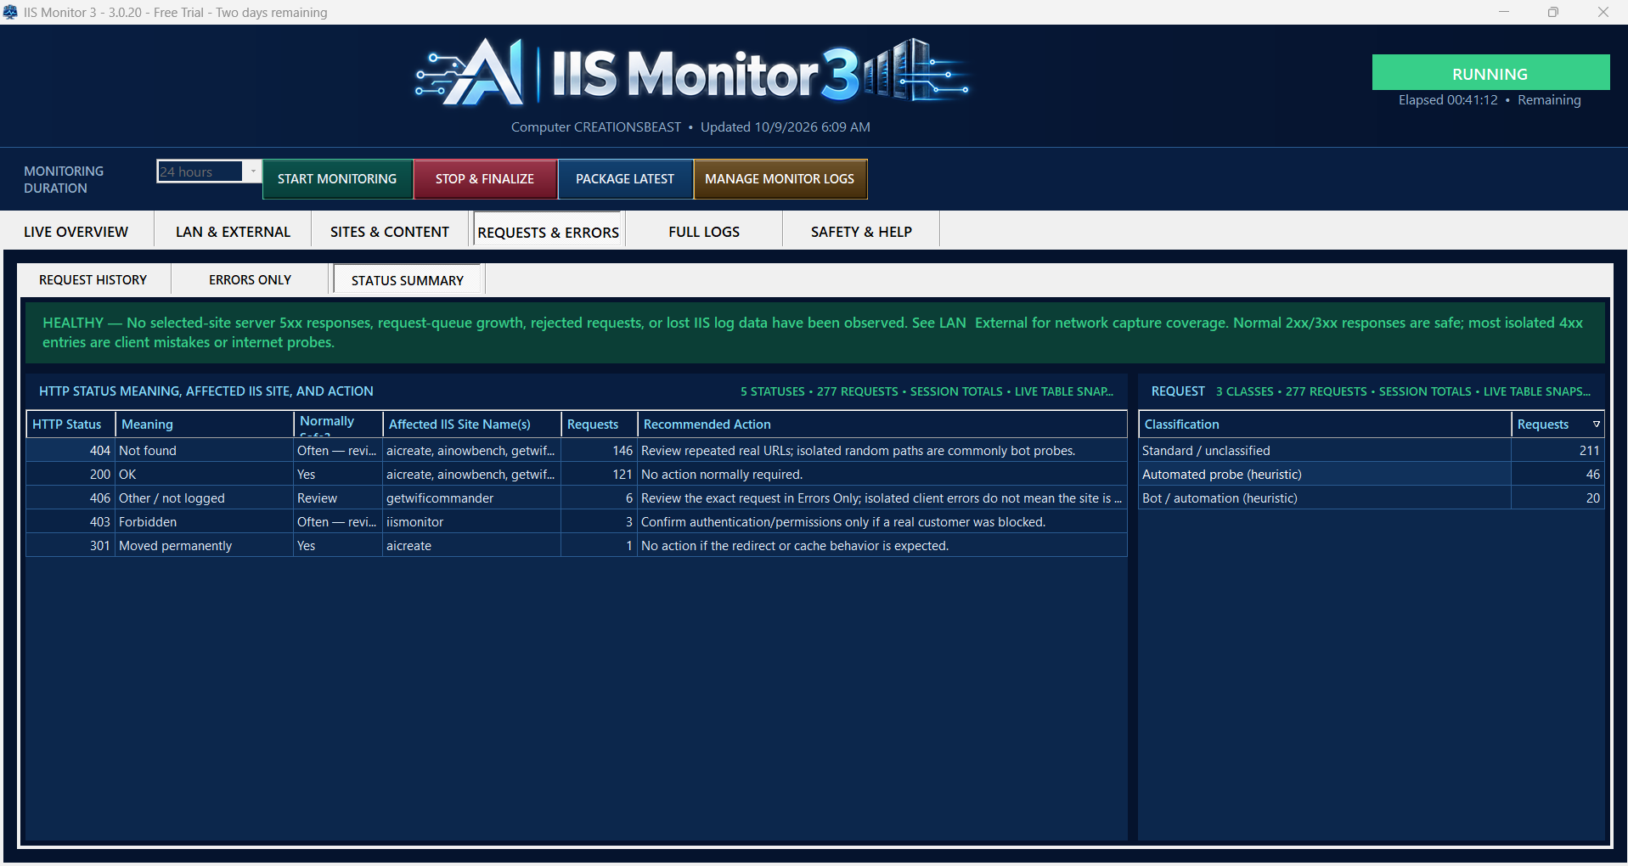Click the Normally Safe column header
The image size is (1628, 866).
point(338,425)
